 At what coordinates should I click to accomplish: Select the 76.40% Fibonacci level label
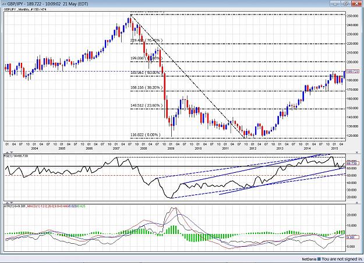coord(147,40)
